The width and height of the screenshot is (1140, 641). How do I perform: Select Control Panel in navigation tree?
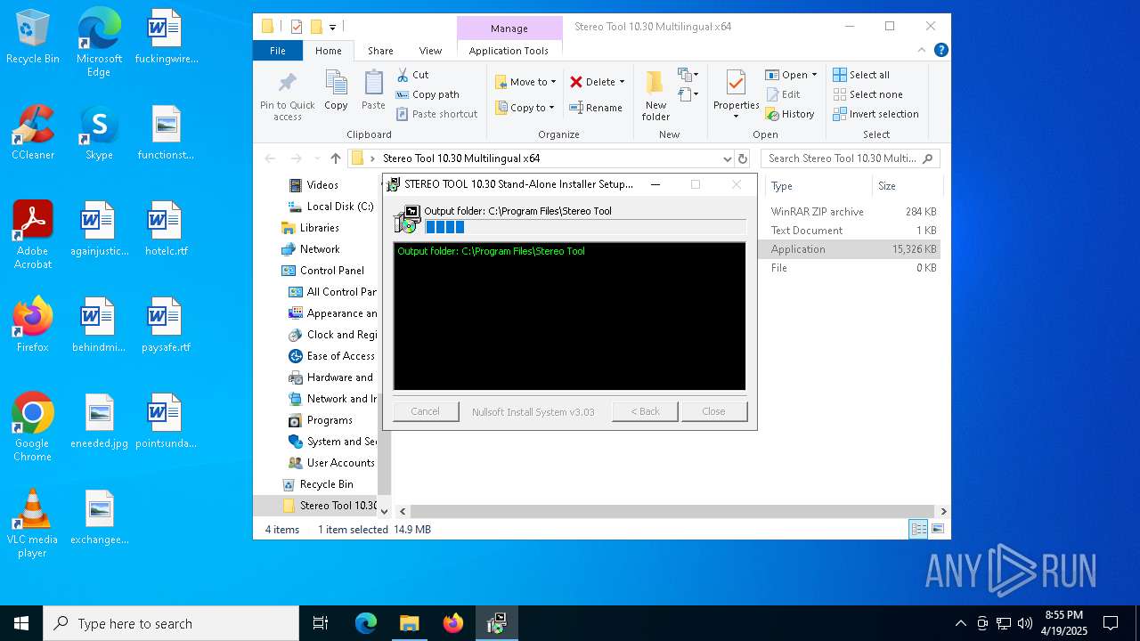tap(331, 271)
